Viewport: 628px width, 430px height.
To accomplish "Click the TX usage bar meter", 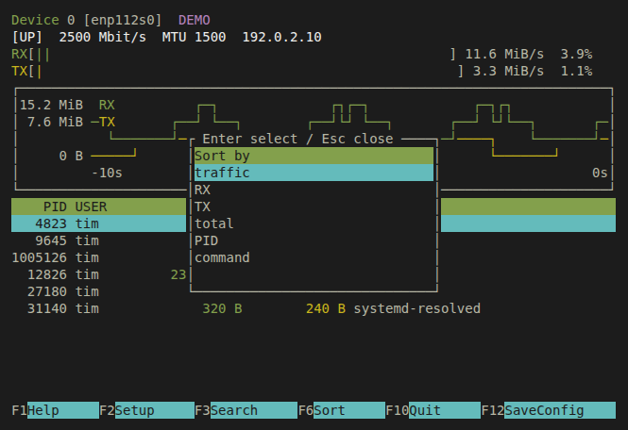I will pos(238,72).
